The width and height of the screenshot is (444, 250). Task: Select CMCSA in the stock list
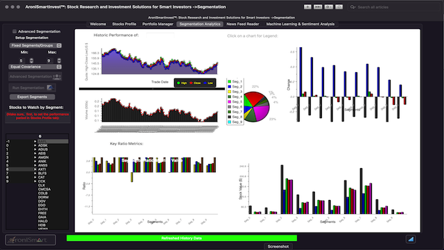(x=44, y=190)
